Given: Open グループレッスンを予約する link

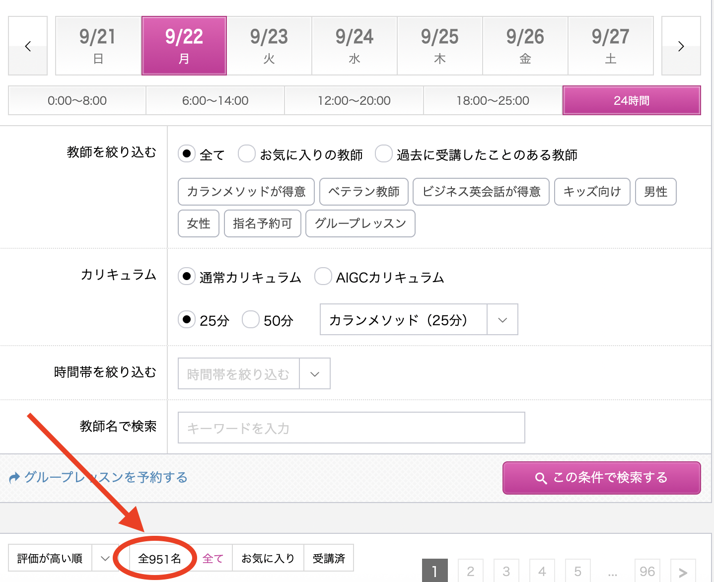Looking at the screenshot, I should click(99, 478).
